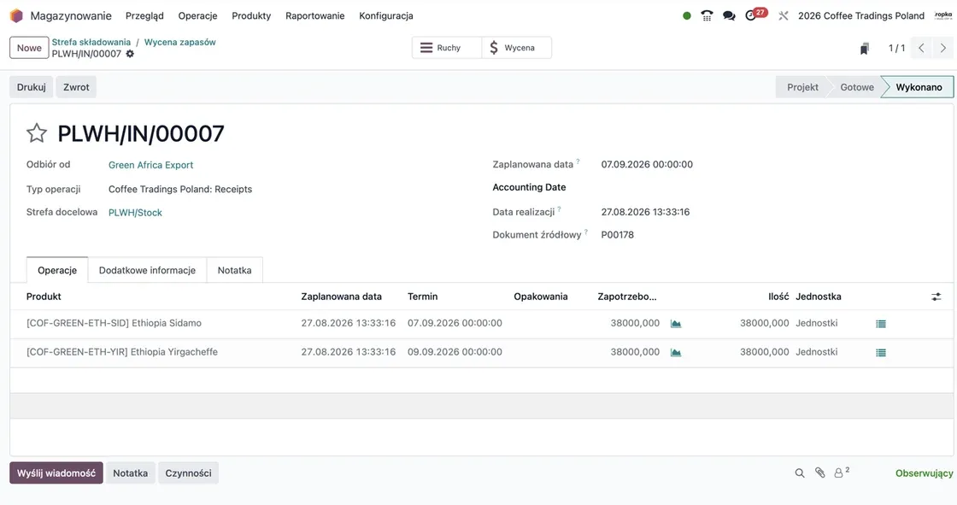Viewport: 957px width, 505px height.
Task: Click the Drukuj button
Action: point(31,87)
